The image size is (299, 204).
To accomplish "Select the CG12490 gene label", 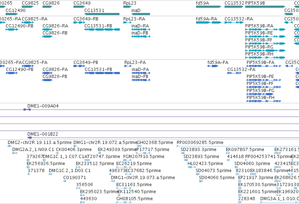I will pos(16,10).
